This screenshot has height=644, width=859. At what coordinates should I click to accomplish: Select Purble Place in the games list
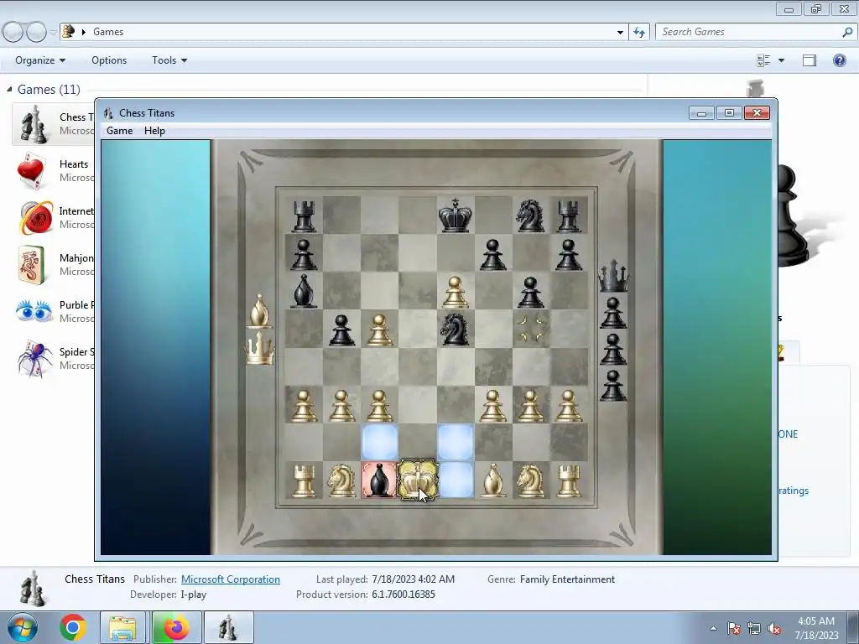(x=54, y=312)
